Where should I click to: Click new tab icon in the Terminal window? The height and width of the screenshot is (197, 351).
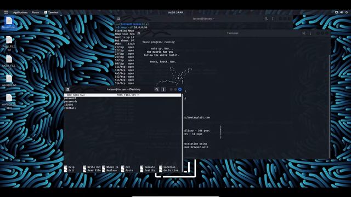point(139,33)
